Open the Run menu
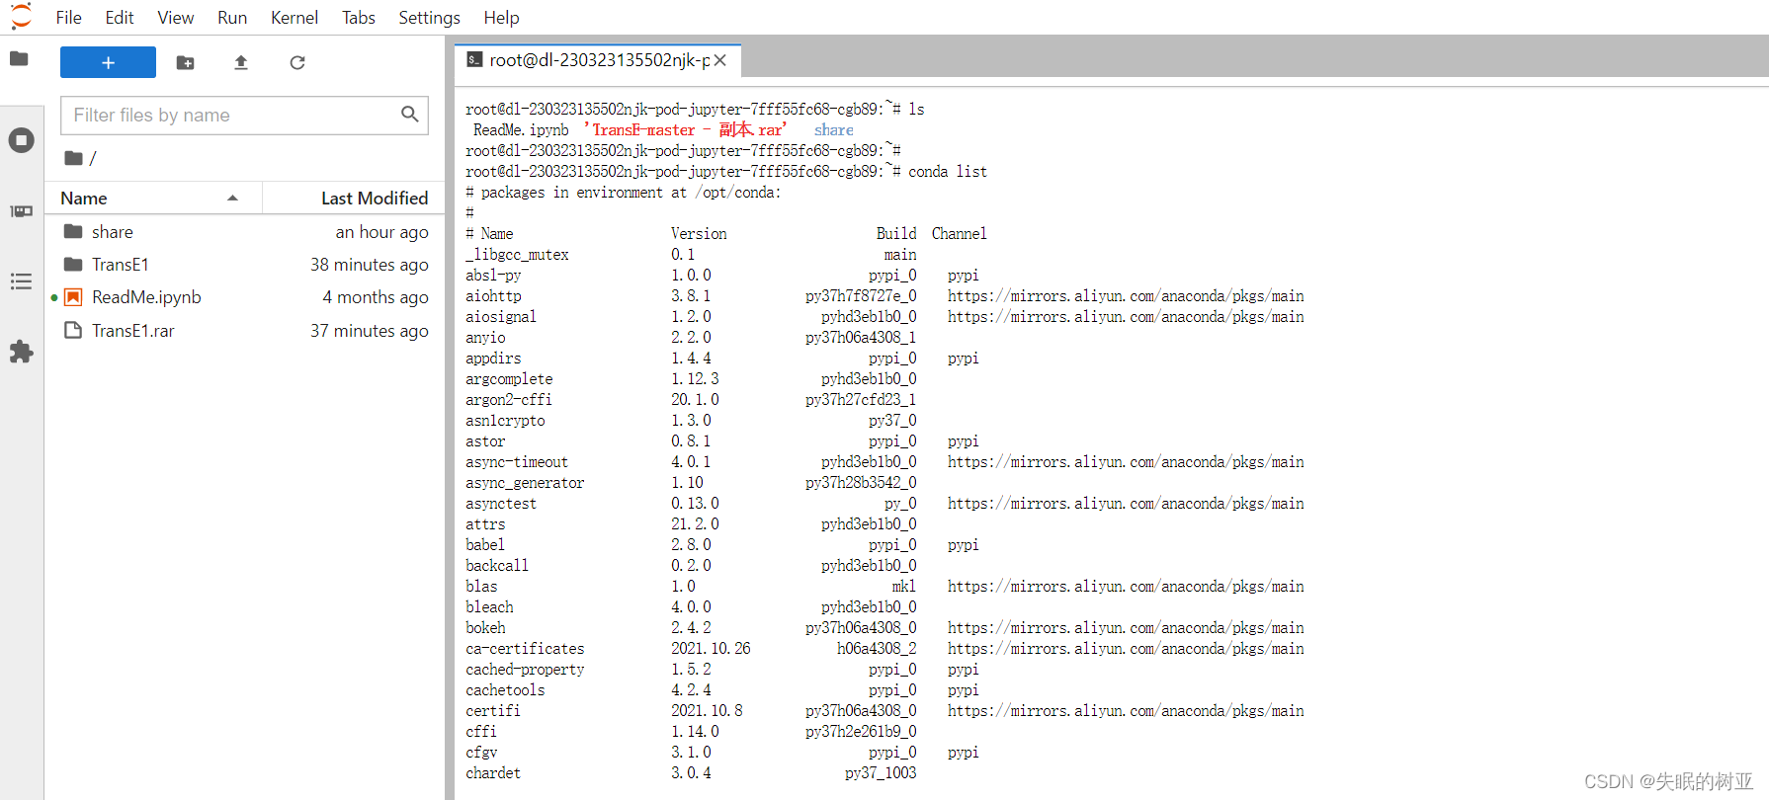The width and height of the screenshot is (1769, 800). [232, 18]
